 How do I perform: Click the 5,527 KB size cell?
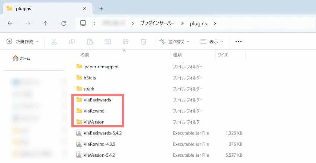(234, 155)
